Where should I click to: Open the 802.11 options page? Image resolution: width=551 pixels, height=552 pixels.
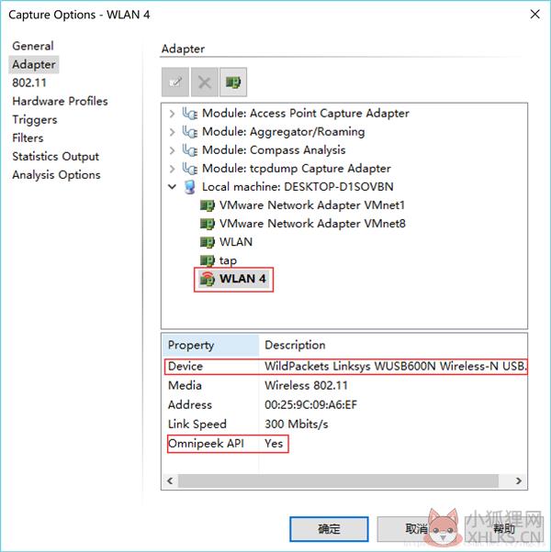pyautogui.click(x=29, y=83)
